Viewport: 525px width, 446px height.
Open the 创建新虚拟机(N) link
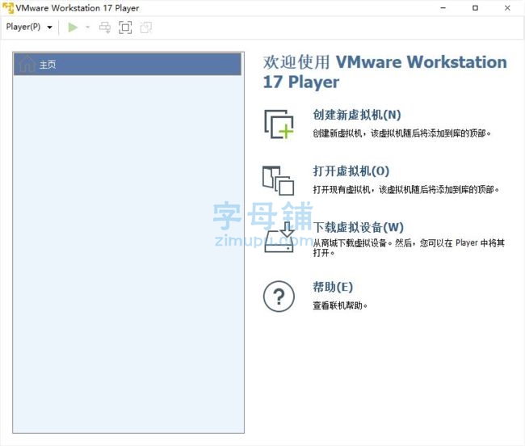357,115
